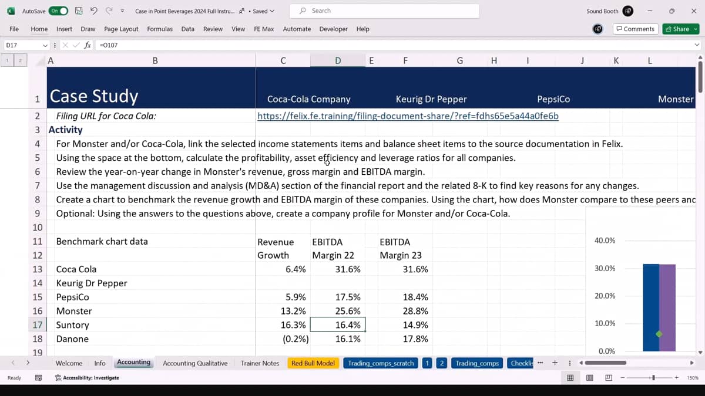The image size is (705, 396).
Task: Switch to Trainer Notes sheet
Action: coord(260,363)
